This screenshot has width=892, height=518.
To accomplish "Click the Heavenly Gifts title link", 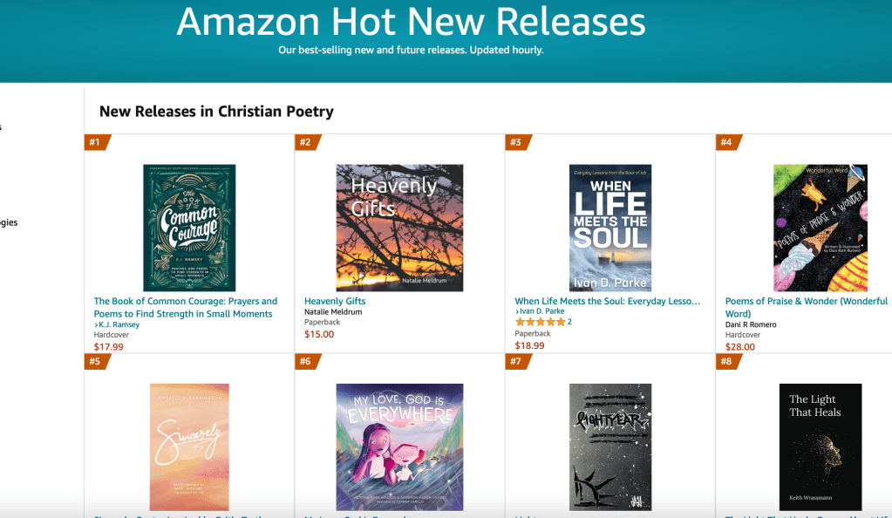I will tap(335, 302).
